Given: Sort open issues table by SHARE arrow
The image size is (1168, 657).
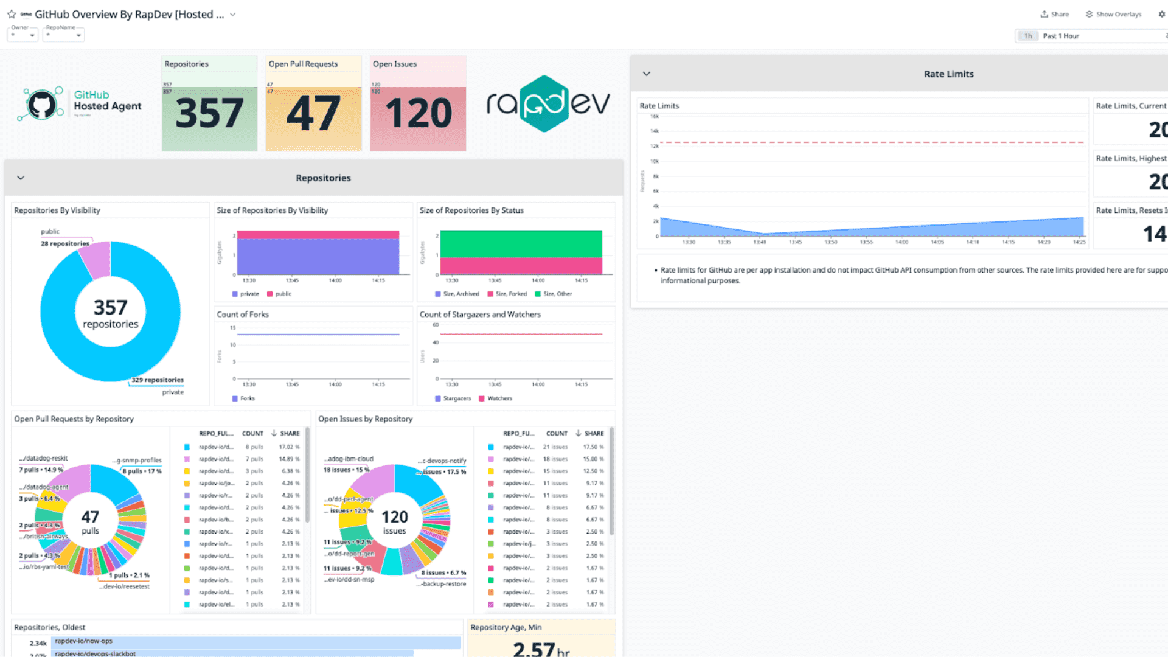Looking at the screenshot, I should [578, 434].
